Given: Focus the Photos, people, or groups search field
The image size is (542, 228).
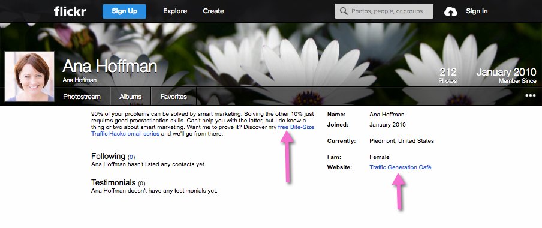Looking at the screenshot, I should pyautogui.click(x=384, y=11).
